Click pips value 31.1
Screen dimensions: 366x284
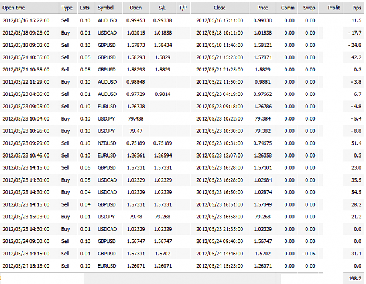(356, 254)
